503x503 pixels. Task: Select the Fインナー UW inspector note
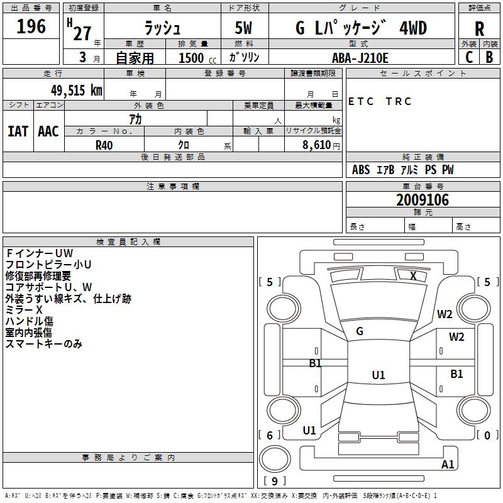point(40,253)
